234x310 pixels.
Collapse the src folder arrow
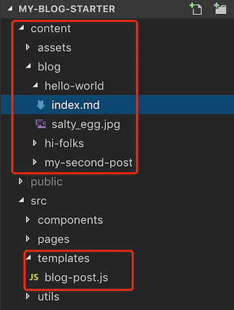21,200
